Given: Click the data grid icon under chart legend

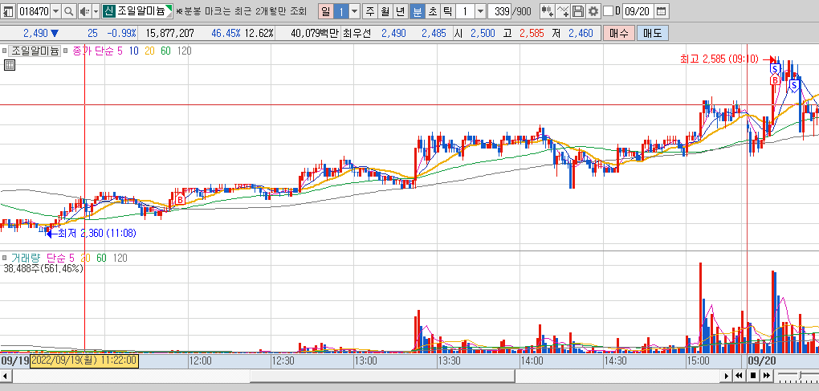Looking at the screenshot, I should coord(10,65).
